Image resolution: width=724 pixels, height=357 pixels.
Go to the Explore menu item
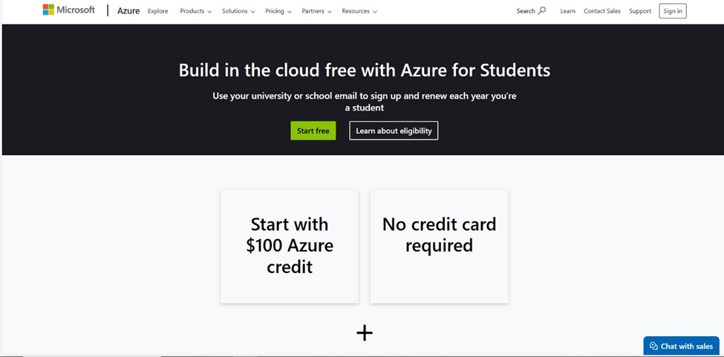(x=158, y=11)
